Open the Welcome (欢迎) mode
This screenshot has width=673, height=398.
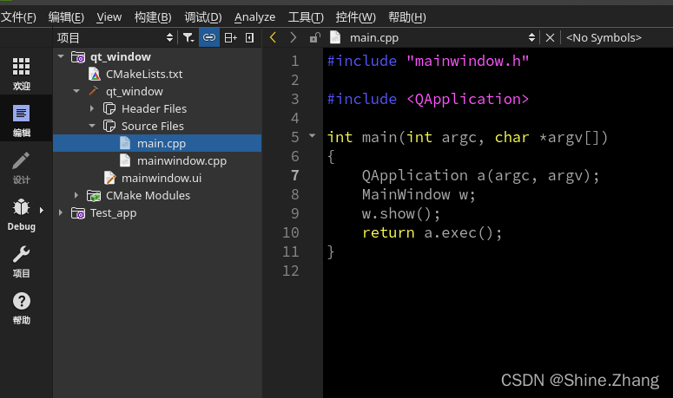tap(21, 73)
